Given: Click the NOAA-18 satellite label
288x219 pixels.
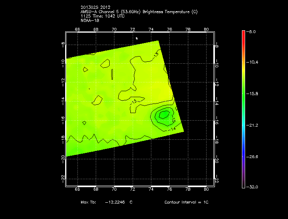Looking at the screenshot, I should coord(89,20).
